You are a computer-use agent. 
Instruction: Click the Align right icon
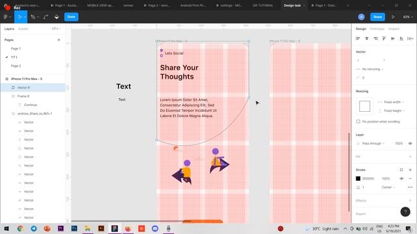375,38
